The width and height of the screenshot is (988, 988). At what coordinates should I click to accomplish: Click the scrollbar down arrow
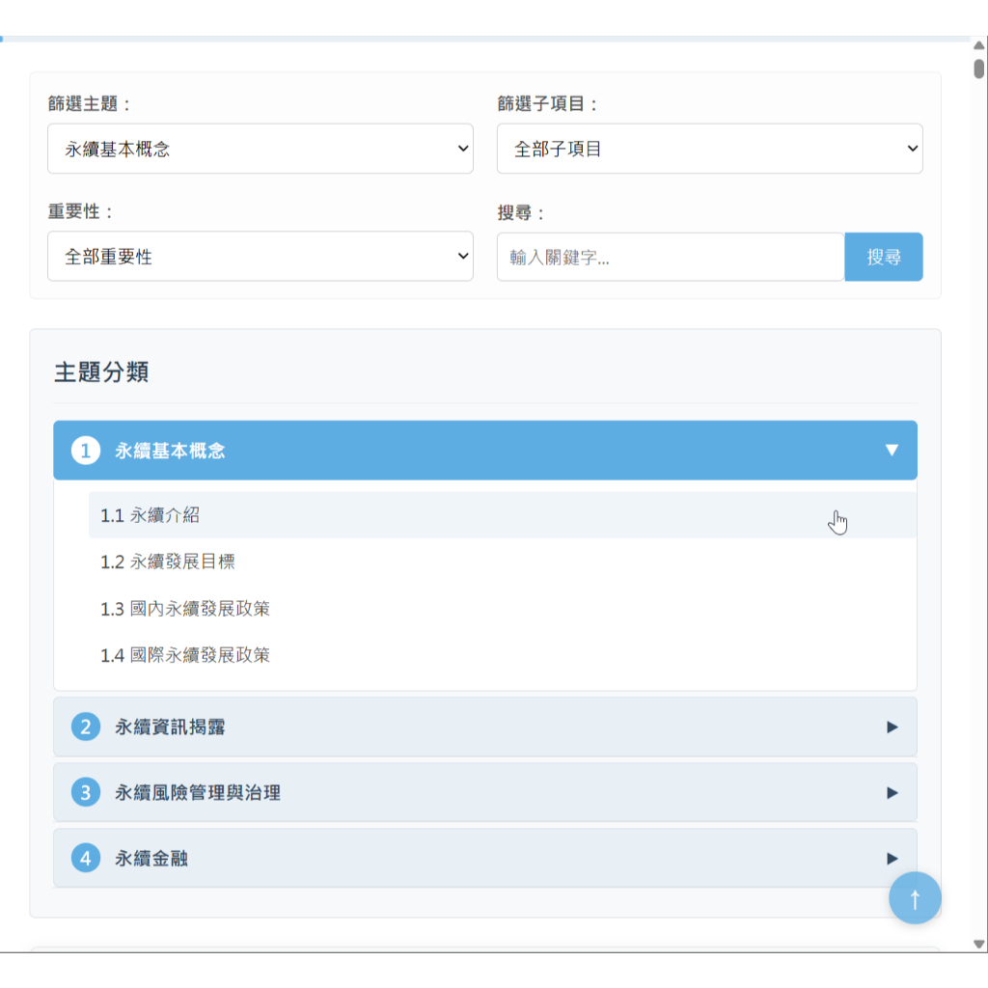tap(978, 945)
